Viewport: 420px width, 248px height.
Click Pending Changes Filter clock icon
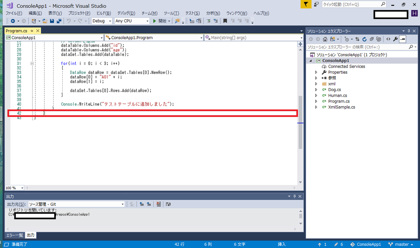(346, 39)
